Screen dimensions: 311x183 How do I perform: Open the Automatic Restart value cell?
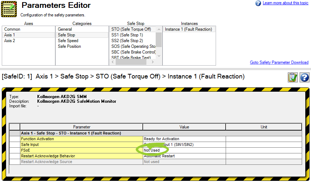[x=184, y=156]
